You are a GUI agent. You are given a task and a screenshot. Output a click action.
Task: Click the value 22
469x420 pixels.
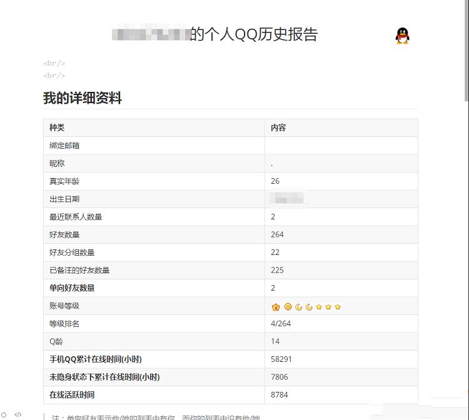275,252
